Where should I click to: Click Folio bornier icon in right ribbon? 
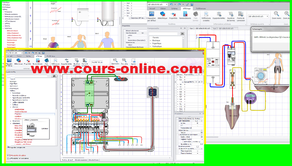tap(196, 14)
